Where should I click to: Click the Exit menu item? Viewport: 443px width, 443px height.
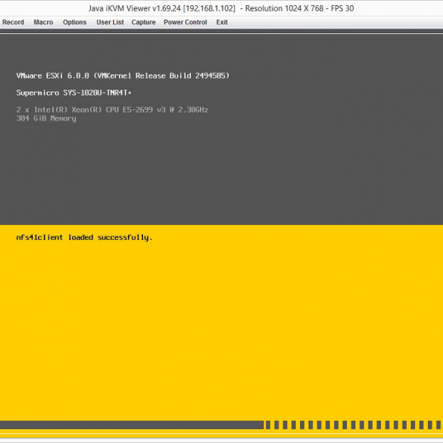222,22
